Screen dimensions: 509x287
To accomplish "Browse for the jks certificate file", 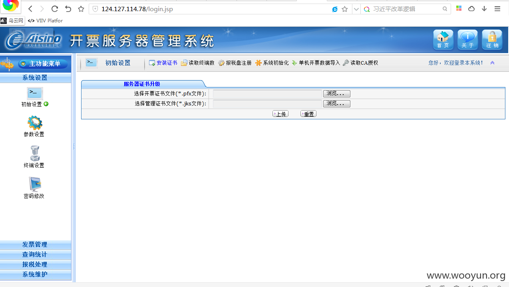I will pos(337,104).
